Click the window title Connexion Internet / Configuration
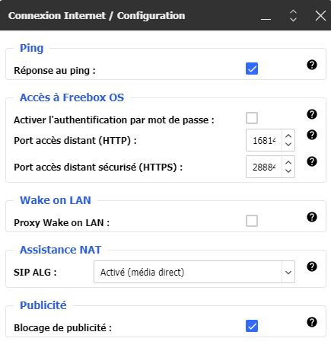Image resolution: width=331 pixels, height=351 pixels. [97, 16]
